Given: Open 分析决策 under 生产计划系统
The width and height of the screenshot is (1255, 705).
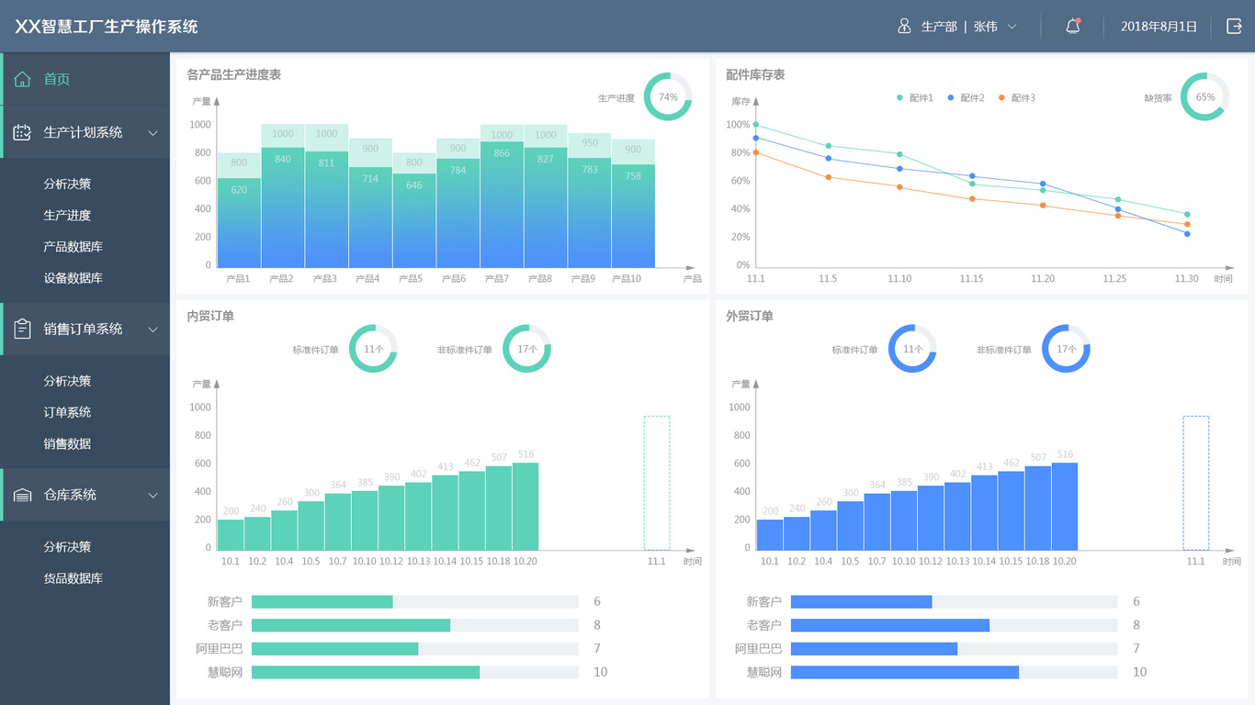Looking at the screenshot, I should click(67, 184).
